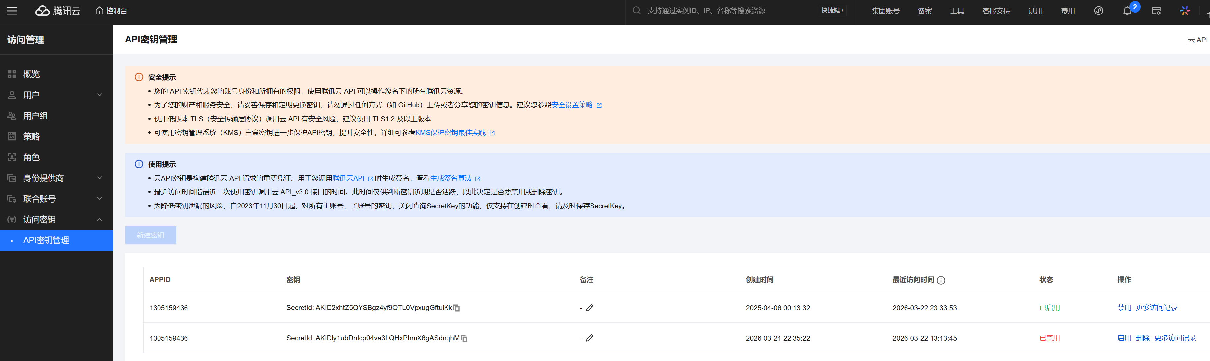This screenshot has width=1210, height=361.
Task: Copy the first SecretId AKID2xht
Action: 457,308
